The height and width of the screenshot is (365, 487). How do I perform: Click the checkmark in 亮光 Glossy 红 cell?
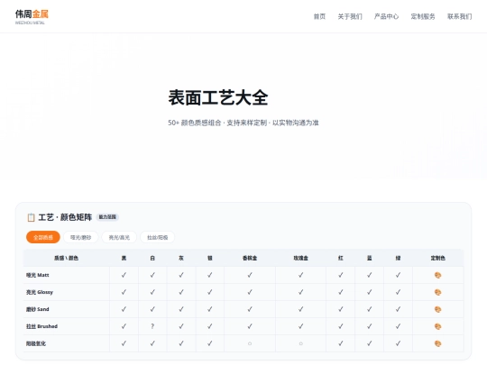coord(341,292)
